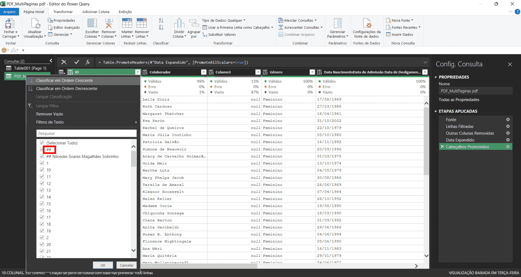The height and width of the screenshot is (277, 521).
Task: Click inside the Pesquisar search field
Action: [x=86, y=133]
